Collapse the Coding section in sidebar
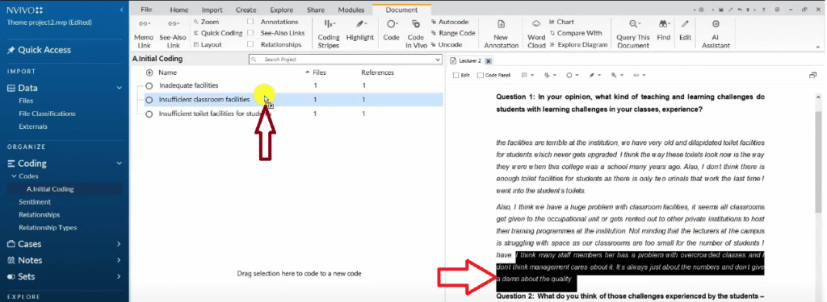Viewport: 827px width, 302px height. point(120,163)
